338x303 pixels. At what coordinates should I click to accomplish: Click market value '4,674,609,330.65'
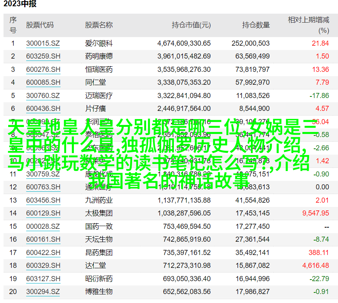coord(184,43)
